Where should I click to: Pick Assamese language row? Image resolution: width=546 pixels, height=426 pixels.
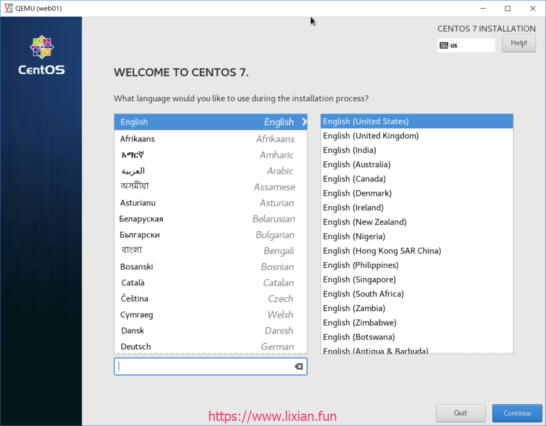coord(210,187)
